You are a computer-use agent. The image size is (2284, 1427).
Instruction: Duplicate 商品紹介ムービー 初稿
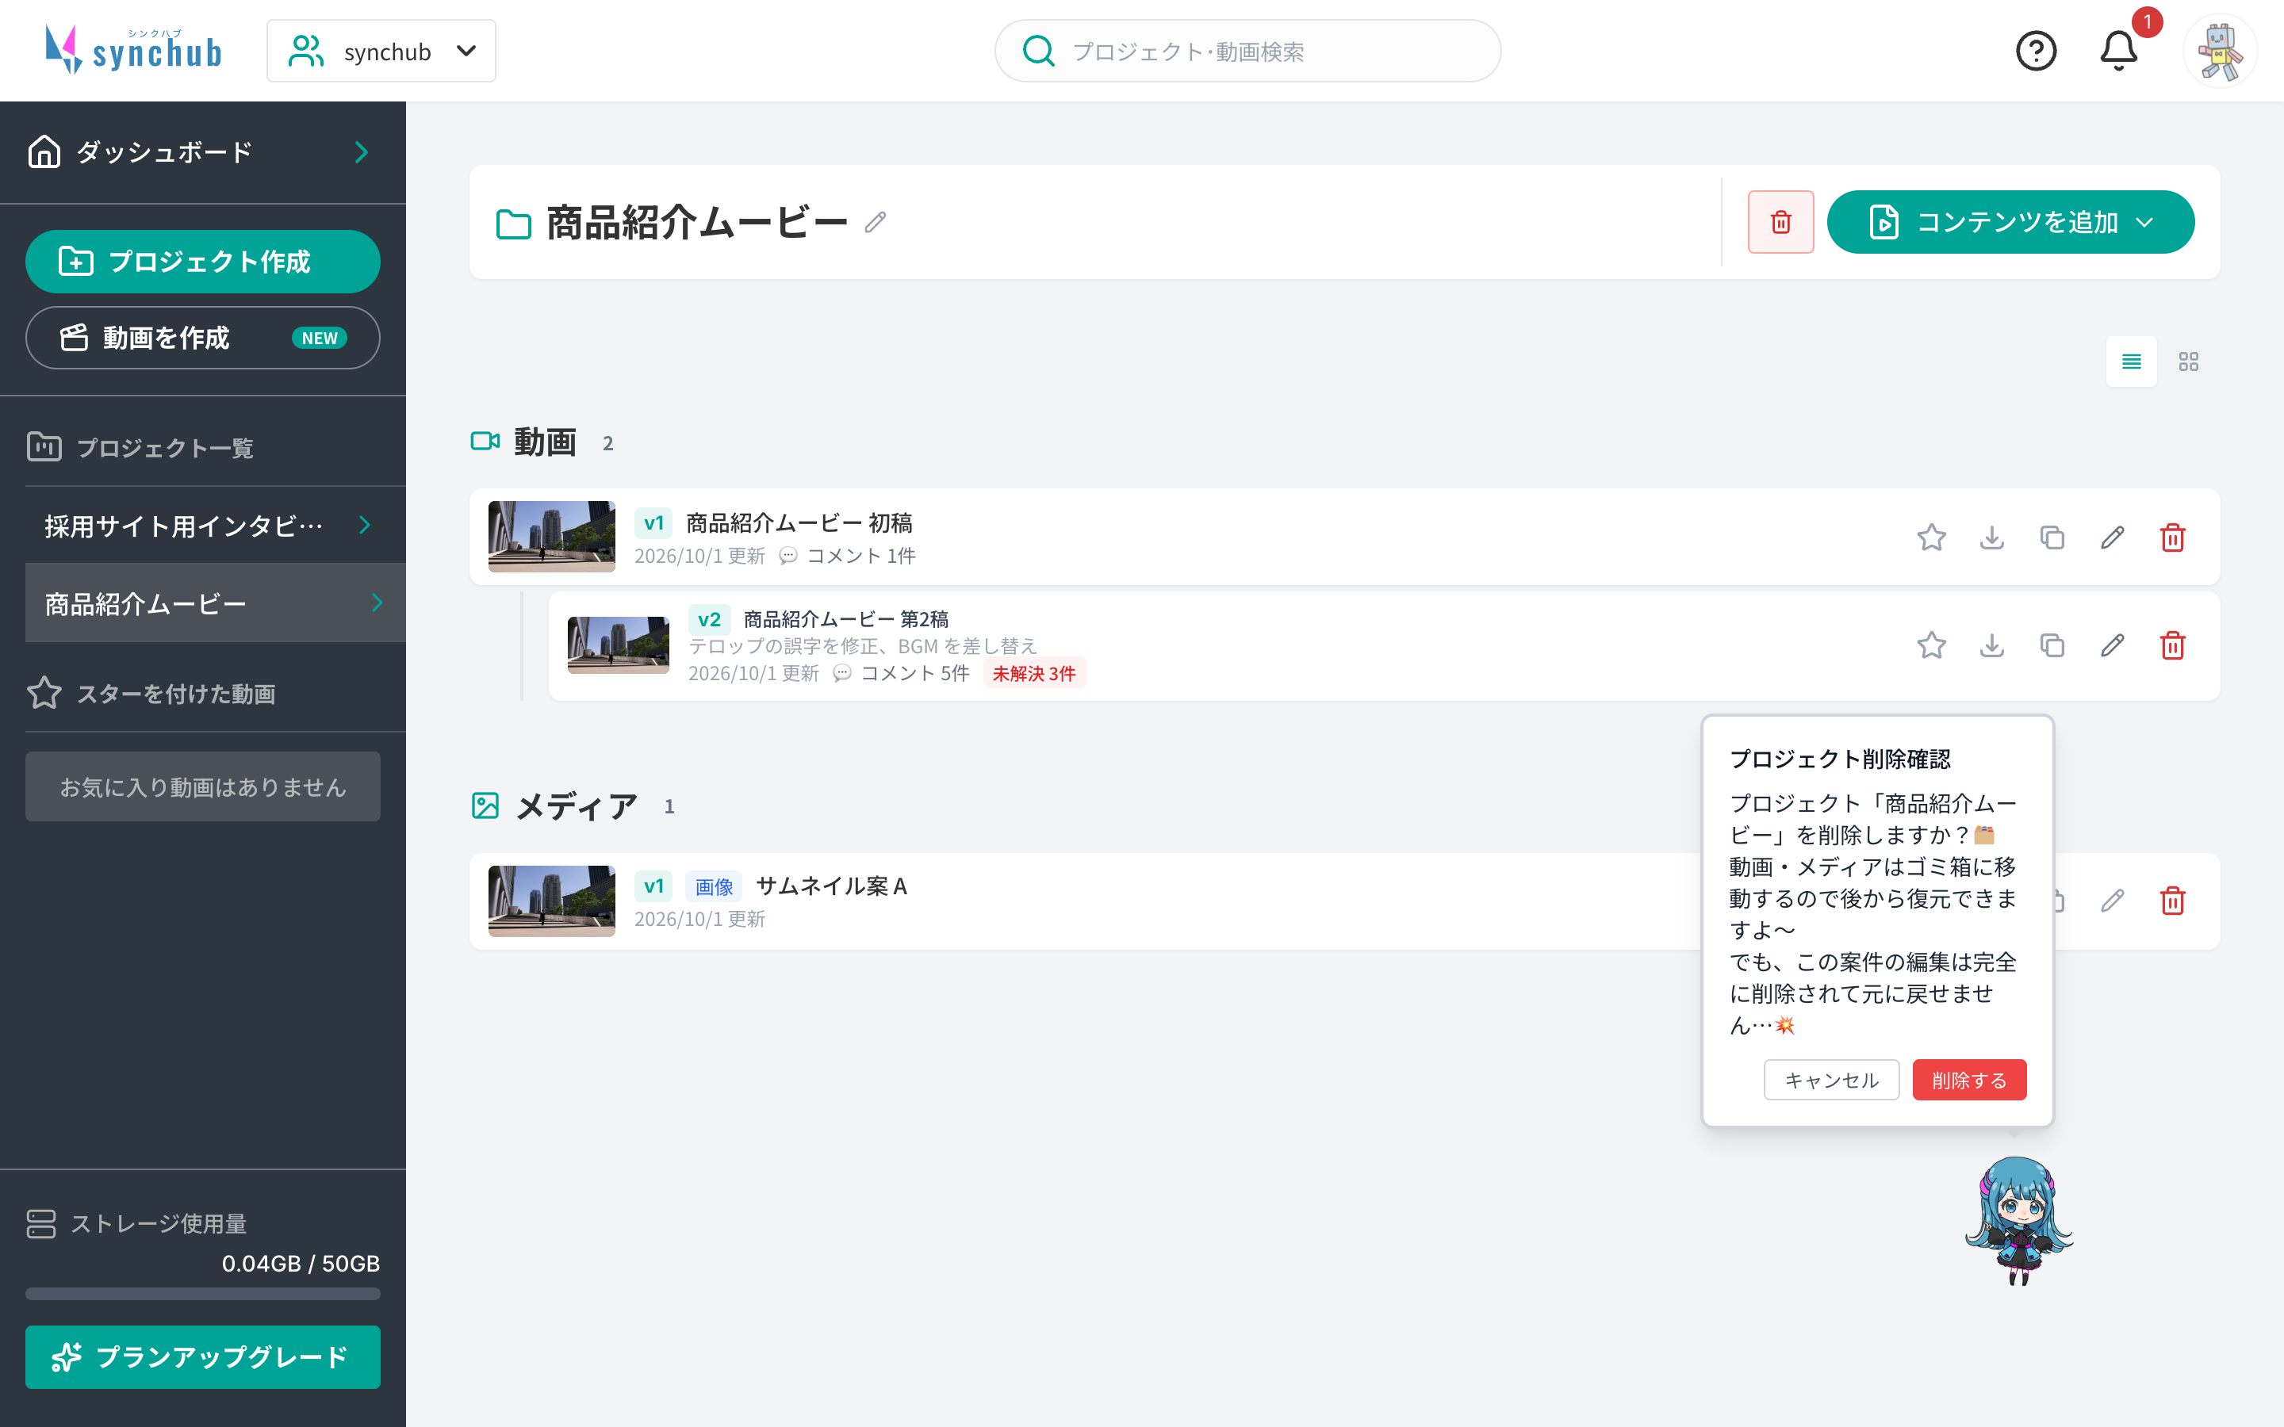(x=2052, y=538)
